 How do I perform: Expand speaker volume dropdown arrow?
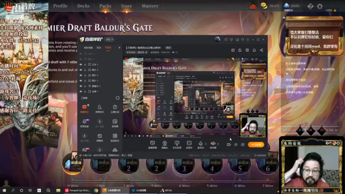coord(218,144)
